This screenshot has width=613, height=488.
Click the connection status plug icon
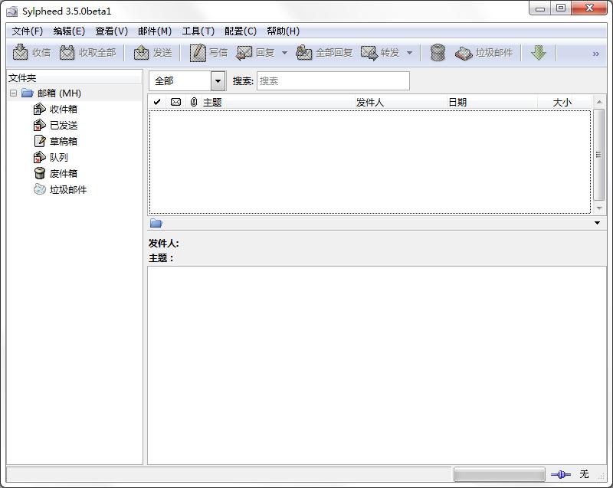tap(560, 476)
